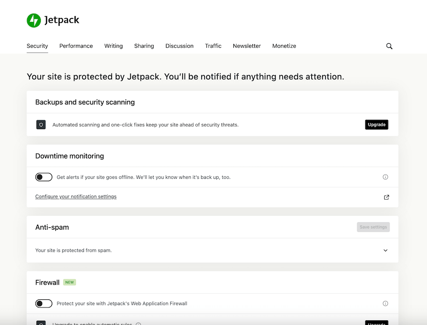Image resolution: width=427 pixels, height=325 pixels.
Task: Click the external link icon next to notification settings
Action: 386,197
